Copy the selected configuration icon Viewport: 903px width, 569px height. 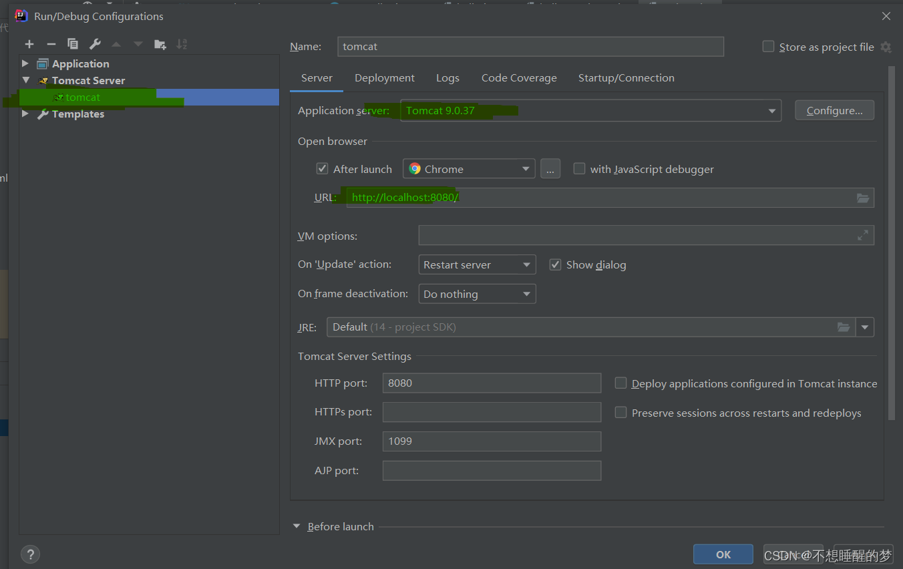pyautogui.click(x=73, y=44)
